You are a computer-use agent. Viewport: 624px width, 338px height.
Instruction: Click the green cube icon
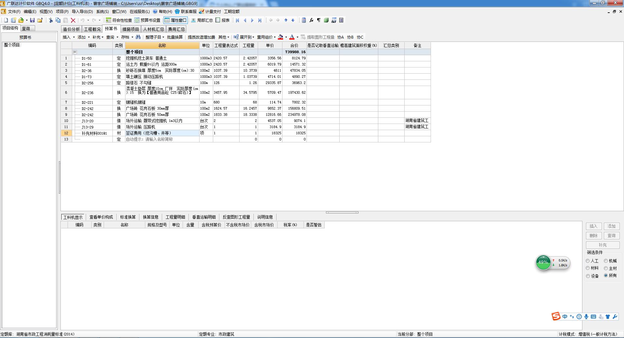(x=326, y=20)
